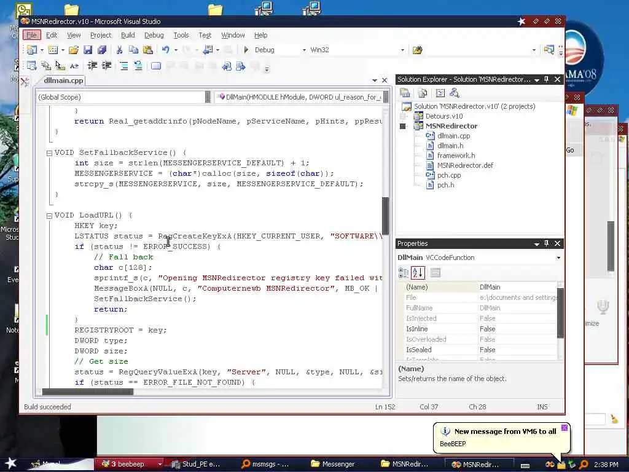Cut selection with the scissors icon
The height and width of the screenshot is (472, 629).
(x=119, y=50)
